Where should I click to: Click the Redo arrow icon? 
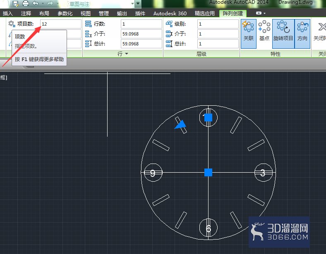tap(50, 3)
